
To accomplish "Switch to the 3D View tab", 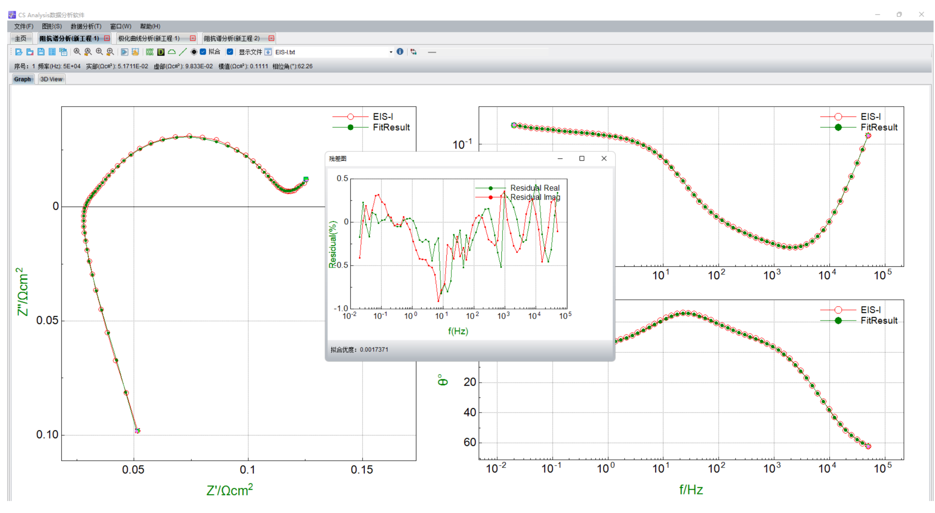I will tap(51, 79).
